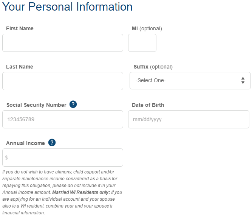Screen dimensions: 252x217
Task: Click the Date of Birth mm/dd/yyyy field
Action: click(189, 119)
